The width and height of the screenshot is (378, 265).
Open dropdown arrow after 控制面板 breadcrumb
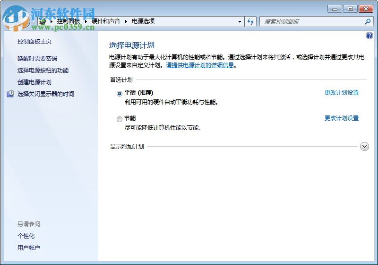tap(86, 21)
